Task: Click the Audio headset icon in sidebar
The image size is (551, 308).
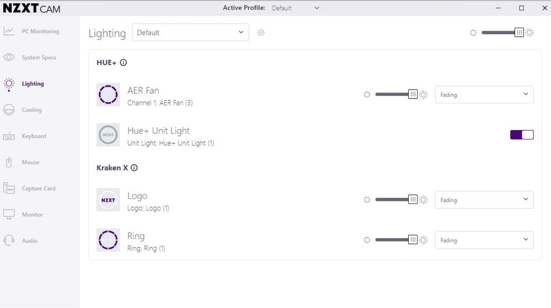Action: tap(9, 241)
